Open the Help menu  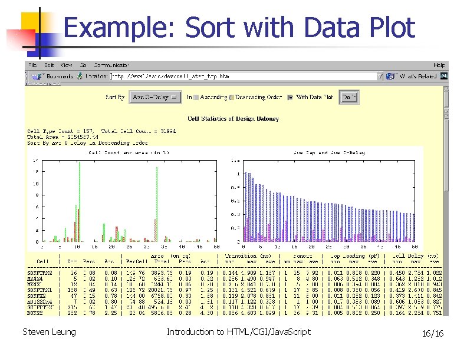point(439,65)
